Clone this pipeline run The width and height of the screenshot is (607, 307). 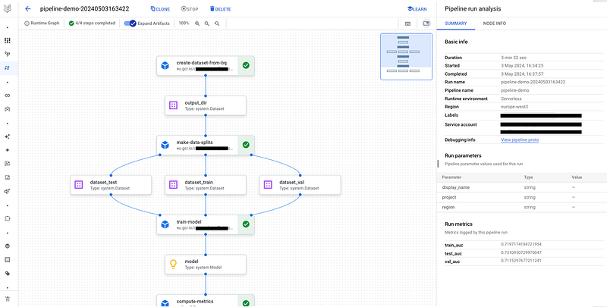(160, 9)
